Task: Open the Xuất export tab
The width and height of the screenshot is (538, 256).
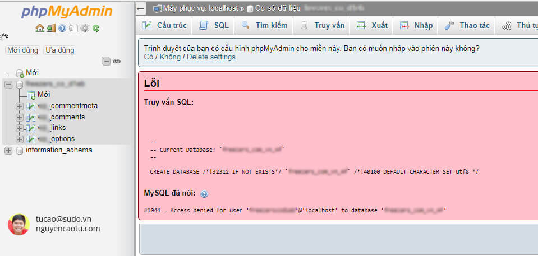Action: tap(372, 25)
